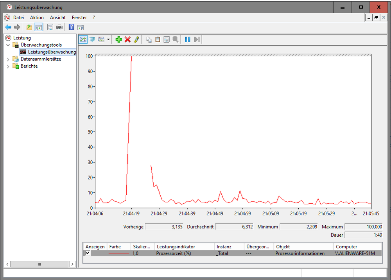Viewport: 391px width, 280px height.
Task: Click the Leistungsindikator column header
Action: coord(176,247)
